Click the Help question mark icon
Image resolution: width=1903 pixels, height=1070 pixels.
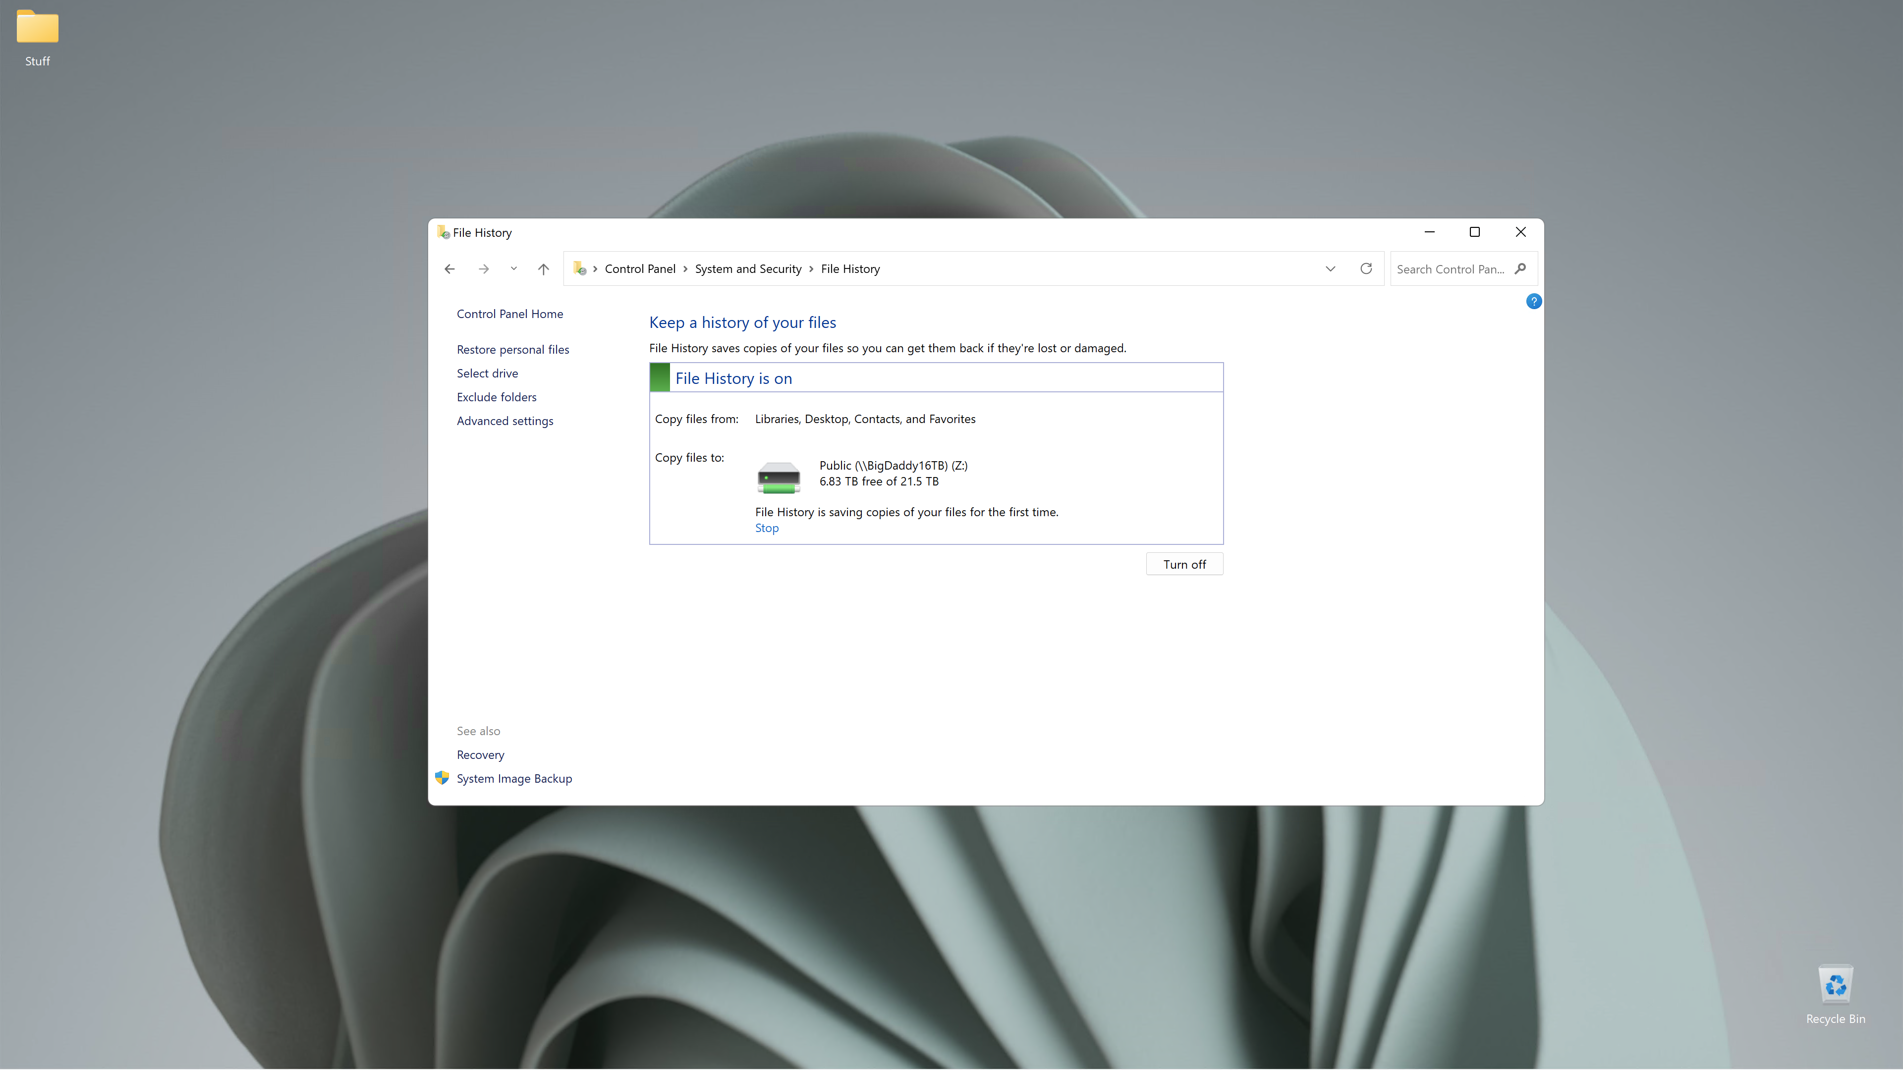(1534, 301)
